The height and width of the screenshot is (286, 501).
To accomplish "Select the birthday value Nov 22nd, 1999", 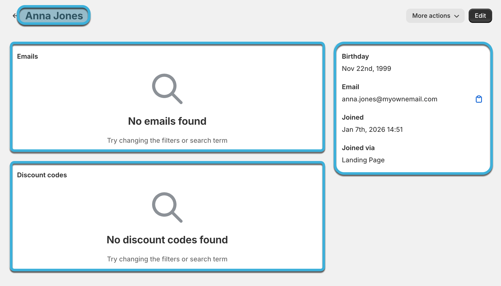I will coord(366,69).
